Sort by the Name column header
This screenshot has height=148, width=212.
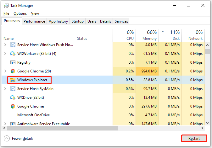click(x=38, y=35)
